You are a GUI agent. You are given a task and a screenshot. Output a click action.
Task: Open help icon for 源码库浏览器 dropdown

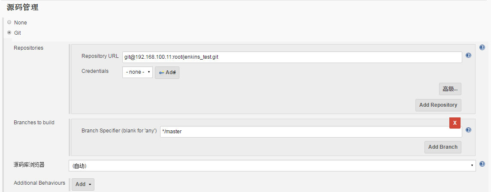pyautogui.click(x=482, y=164)
